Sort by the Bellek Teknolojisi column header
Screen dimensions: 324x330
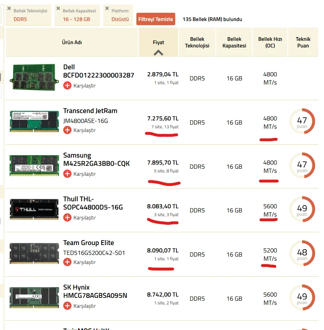[x=197, y=42]
